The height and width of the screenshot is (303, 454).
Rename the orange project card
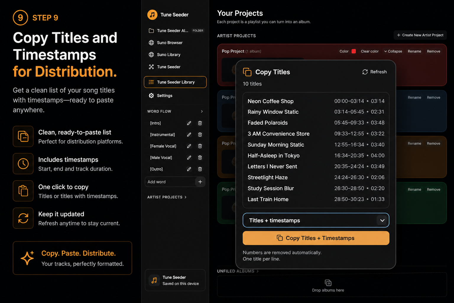[414, 144]
